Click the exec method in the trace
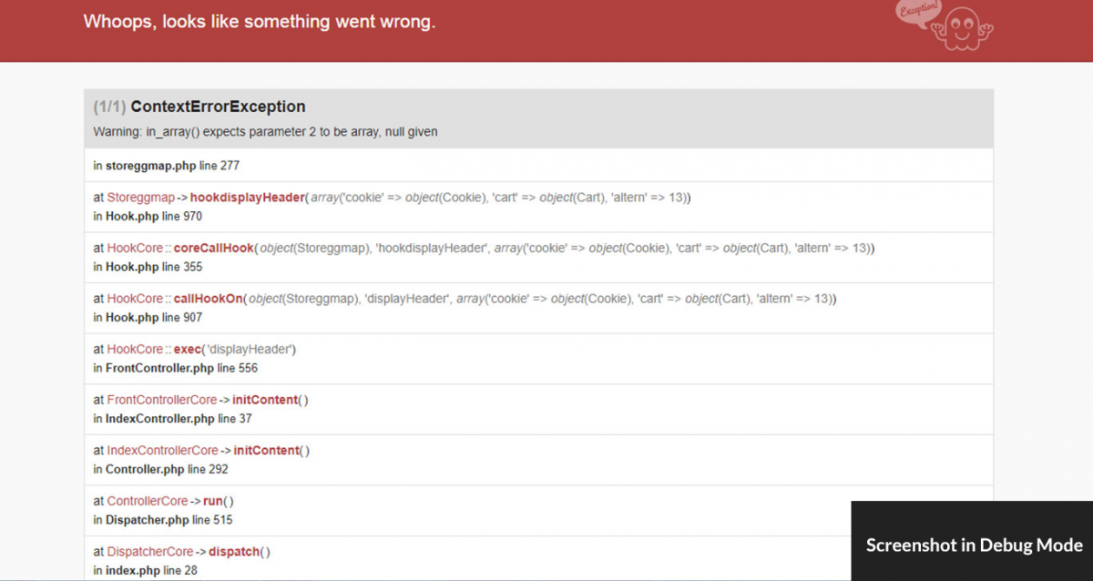The width and height of the screenshot is (1093, 581). (x=189, y=349)
